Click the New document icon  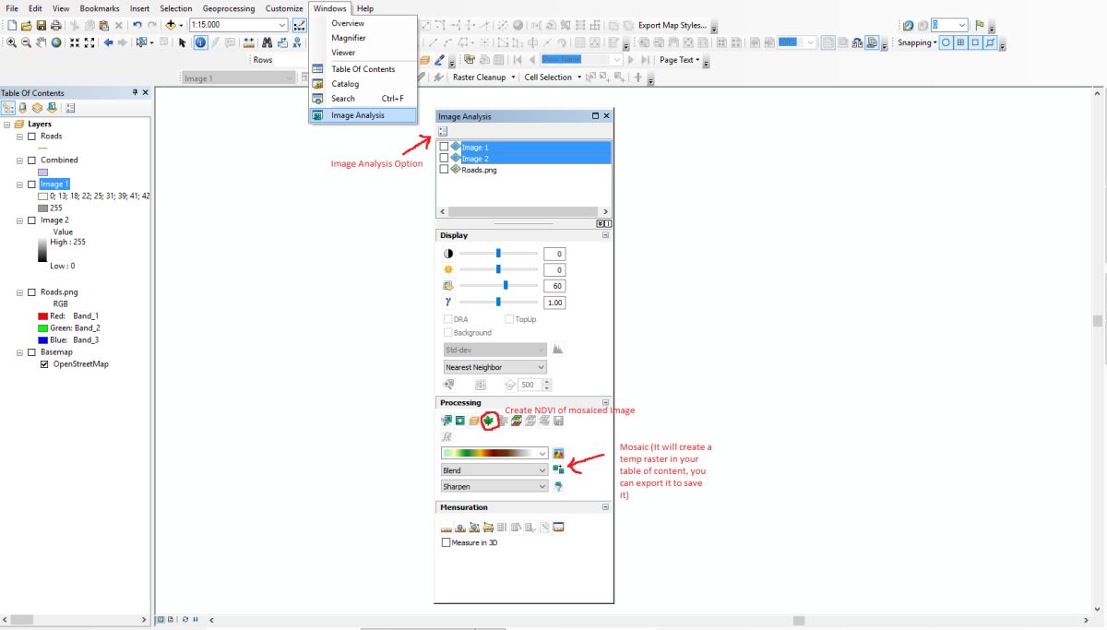tap(11, 26)
